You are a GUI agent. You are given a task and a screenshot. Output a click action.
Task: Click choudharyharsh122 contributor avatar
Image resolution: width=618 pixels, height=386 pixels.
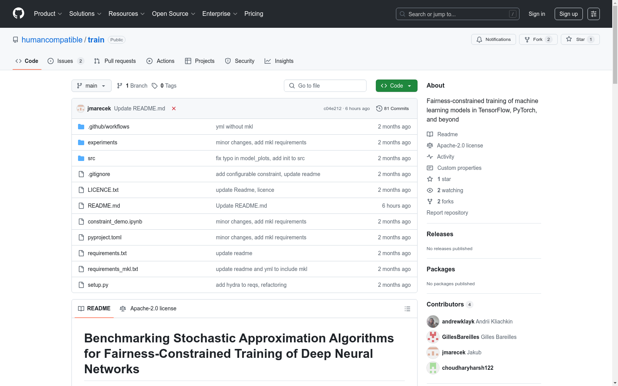coord(433,368)
